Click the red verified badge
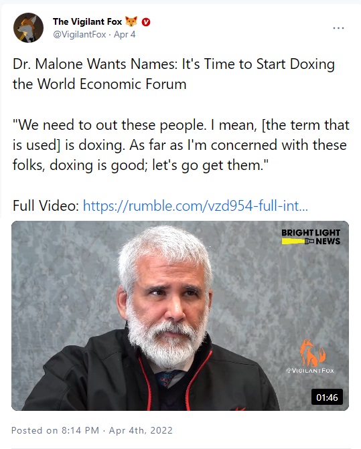Viewport: 361px width, 449px height. tap(146, 22)
